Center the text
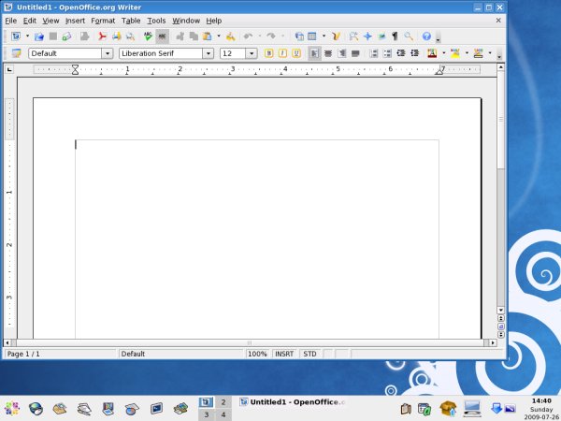The width and height of the screenshot is (561, 421). (328, 53)
